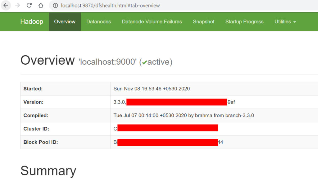Click the browser back arrow
318x183 pixels.
click(6, 5)
